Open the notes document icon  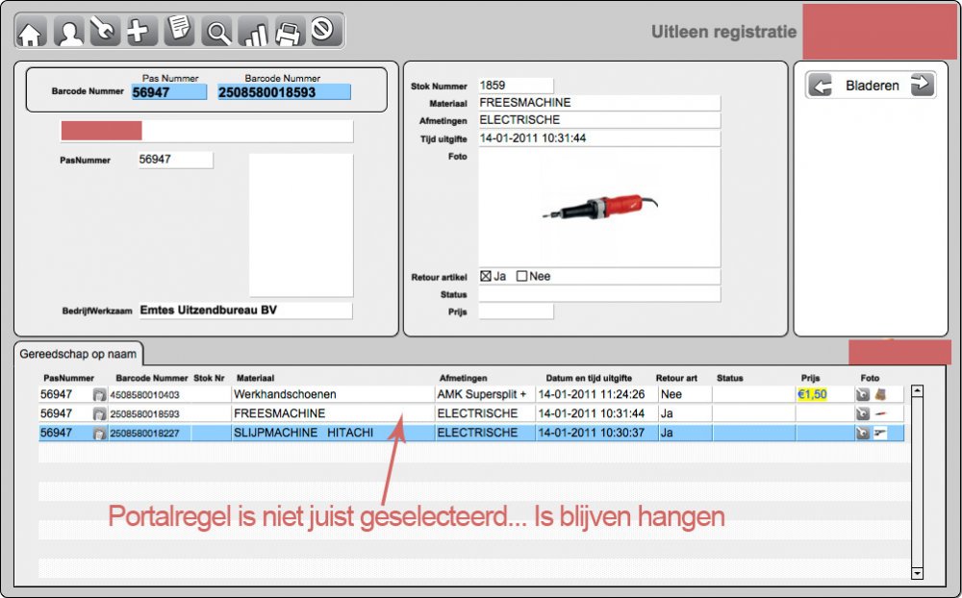pos(179,31)
